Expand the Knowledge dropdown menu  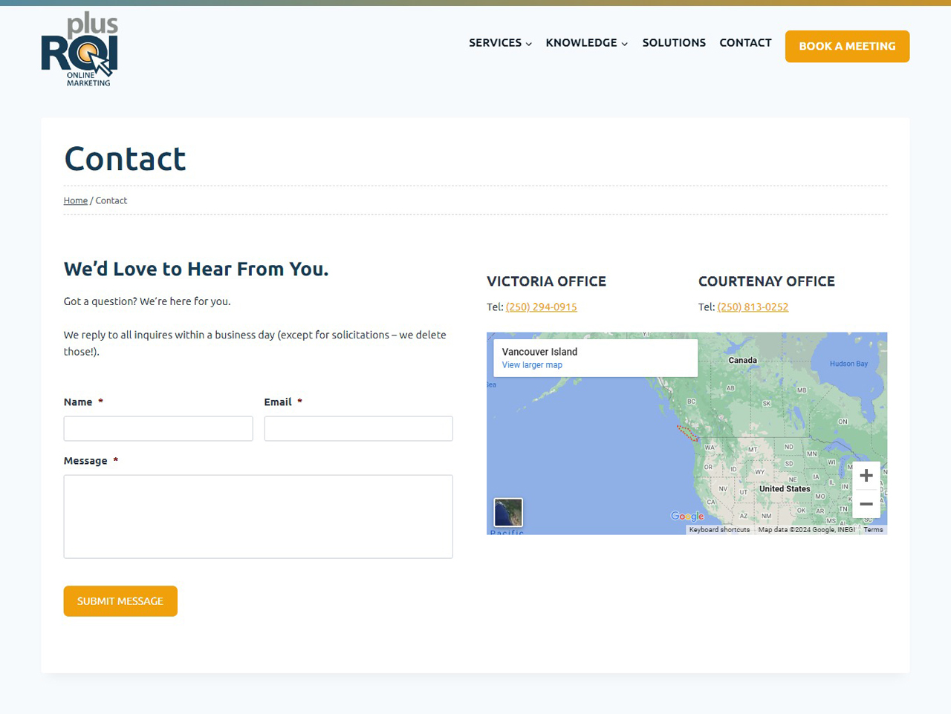coord(586,43)
